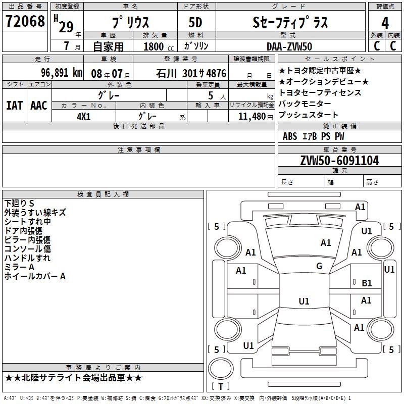Screen dimensions: 404x404
Task: Click the fuel type ガソリン
Action: [x=196, y=46]
